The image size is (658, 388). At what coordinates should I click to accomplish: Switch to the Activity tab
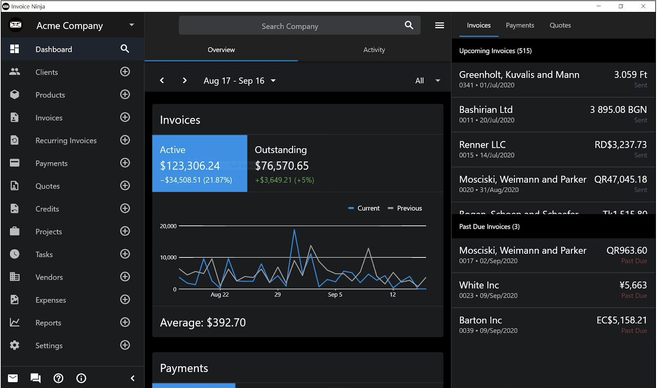point(374,50)
